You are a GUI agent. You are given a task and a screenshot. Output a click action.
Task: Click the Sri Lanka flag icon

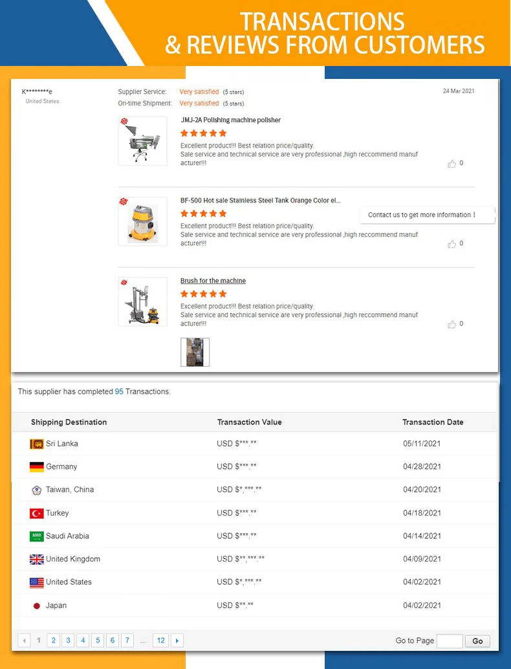point(37,444)
